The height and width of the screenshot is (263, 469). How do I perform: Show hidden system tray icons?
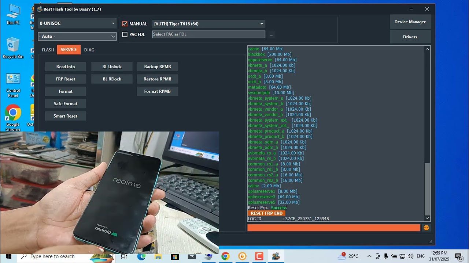pyautogui.click(x=369, y=256)
